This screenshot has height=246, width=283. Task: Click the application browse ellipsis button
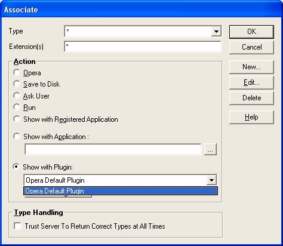210,149
